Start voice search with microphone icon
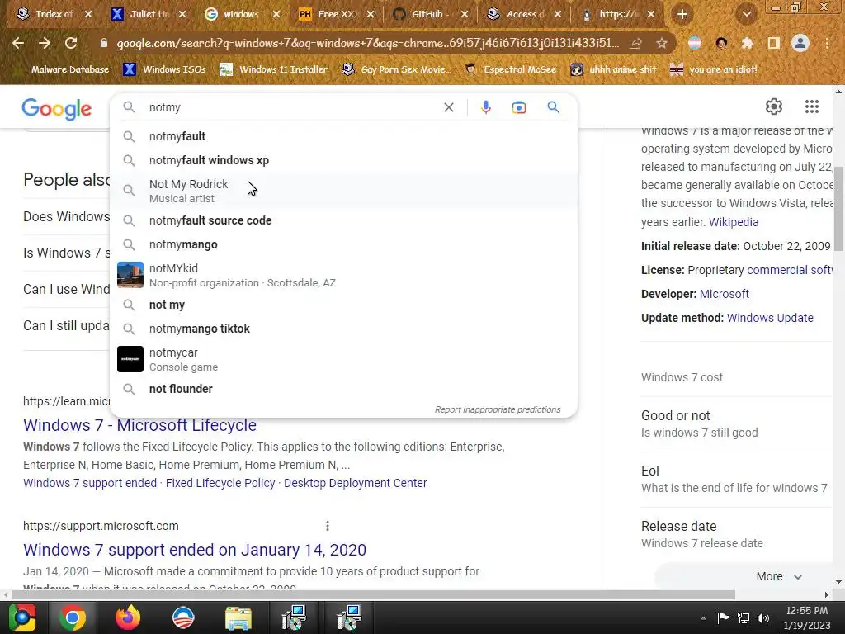Screen dimensions: 845x634 [x=485, y=107]
